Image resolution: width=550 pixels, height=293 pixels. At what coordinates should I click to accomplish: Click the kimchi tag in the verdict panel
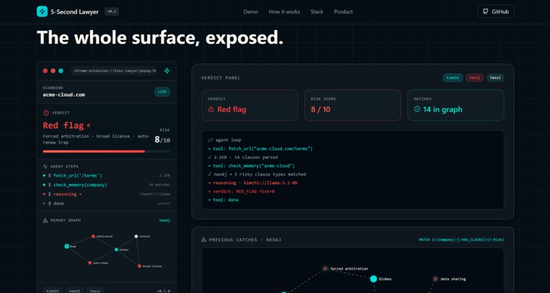pos(453,78)
